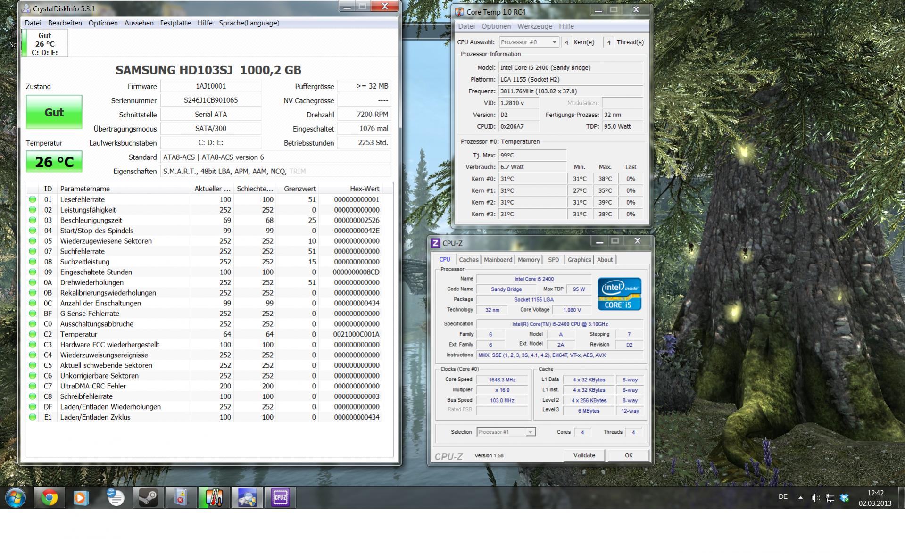Click the status dot beside Drehwiederholungen
Image resolution: width=905 pixels, height=553 pixels.
click(33, 282)
